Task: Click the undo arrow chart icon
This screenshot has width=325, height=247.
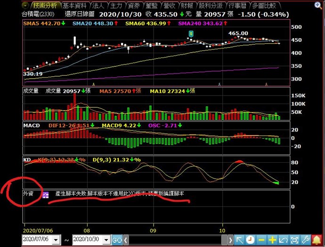Action: (284, 240)
